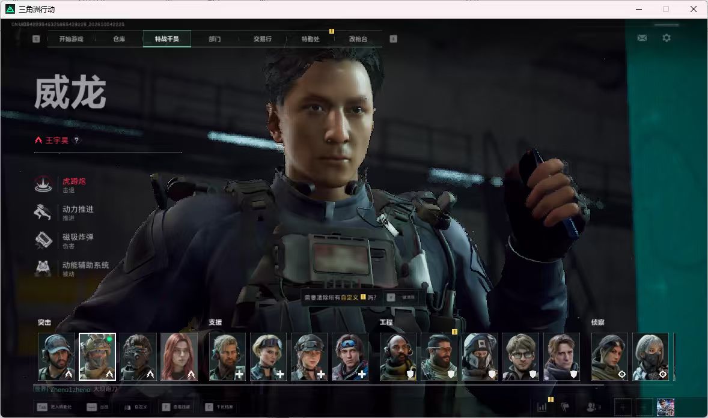Open the 交易行 tab
The width and height of the screenshot is (708, 418).
tap(262, 39)
